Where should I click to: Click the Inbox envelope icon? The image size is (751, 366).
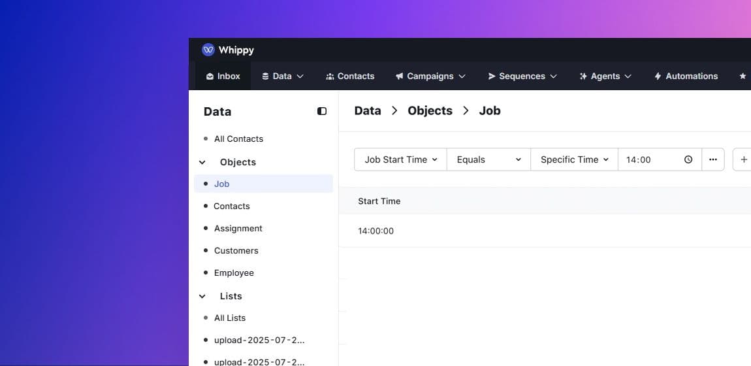pos(210,76)
